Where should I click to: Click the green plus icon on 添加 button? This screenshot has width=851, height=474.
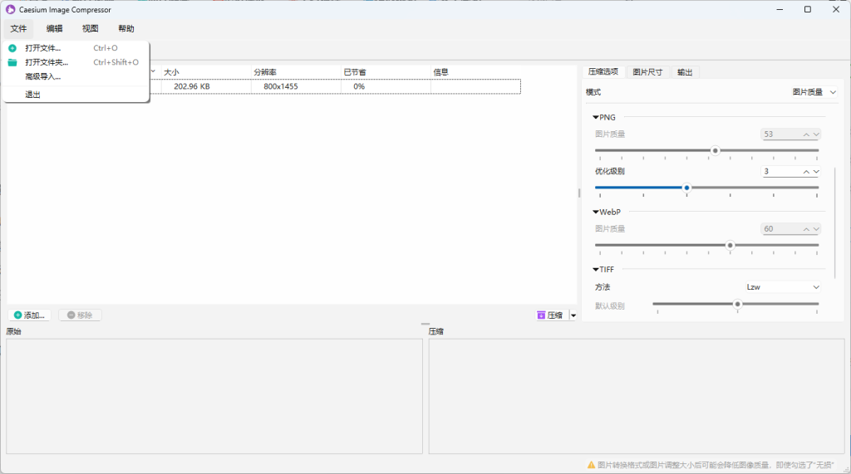coord(18,315)
